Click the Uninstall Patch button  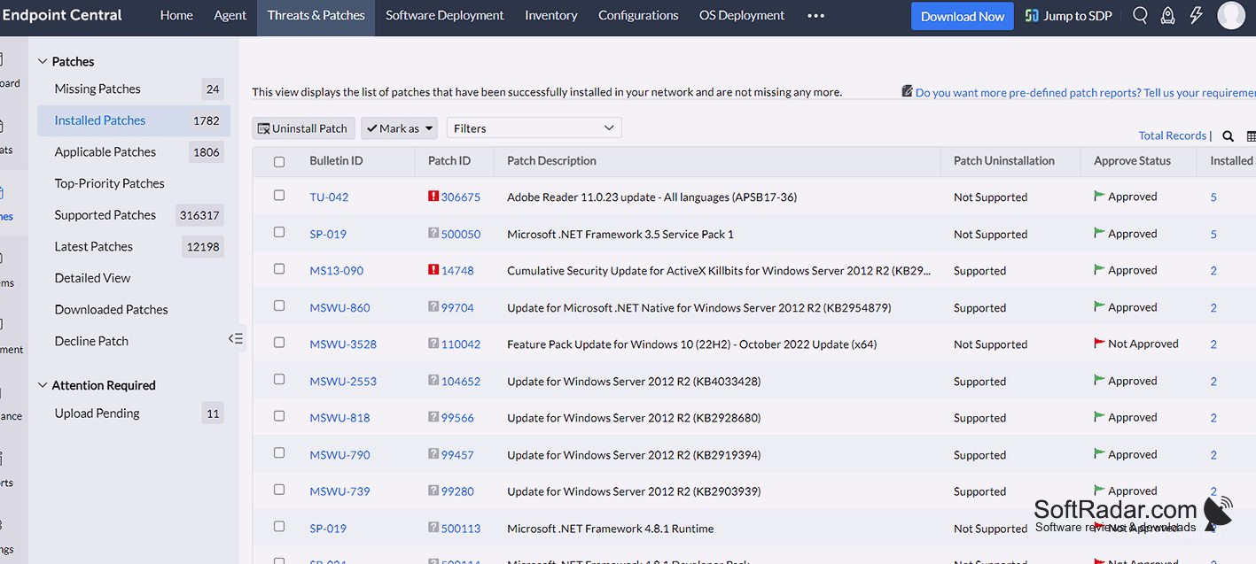[x=303, y=128]
